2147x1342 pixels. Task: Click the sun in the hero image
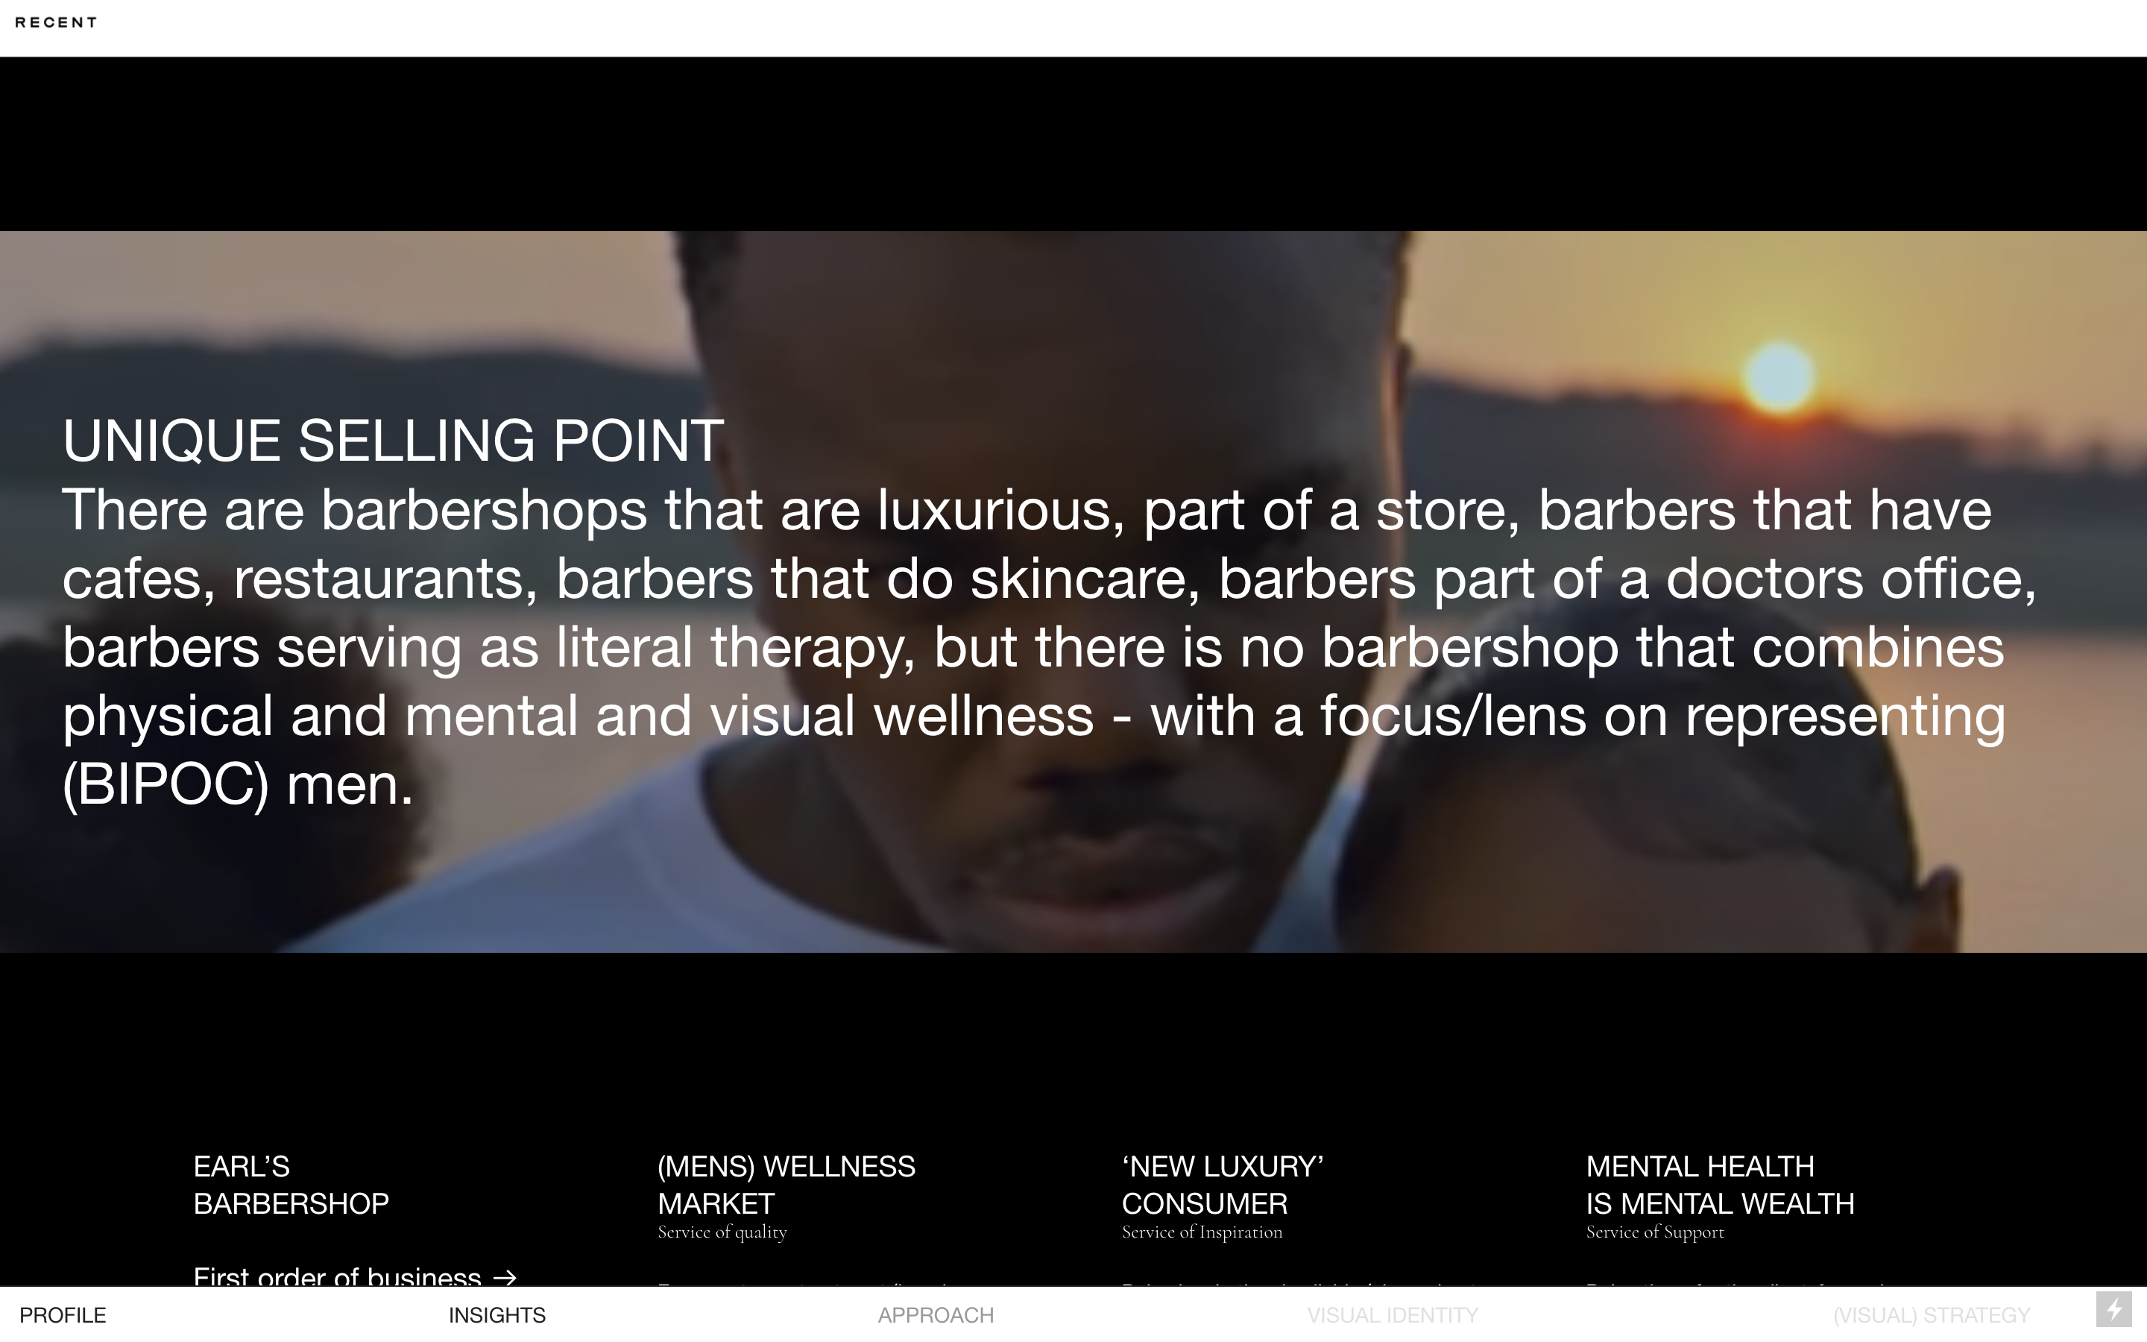click(x=1779, y=377)
